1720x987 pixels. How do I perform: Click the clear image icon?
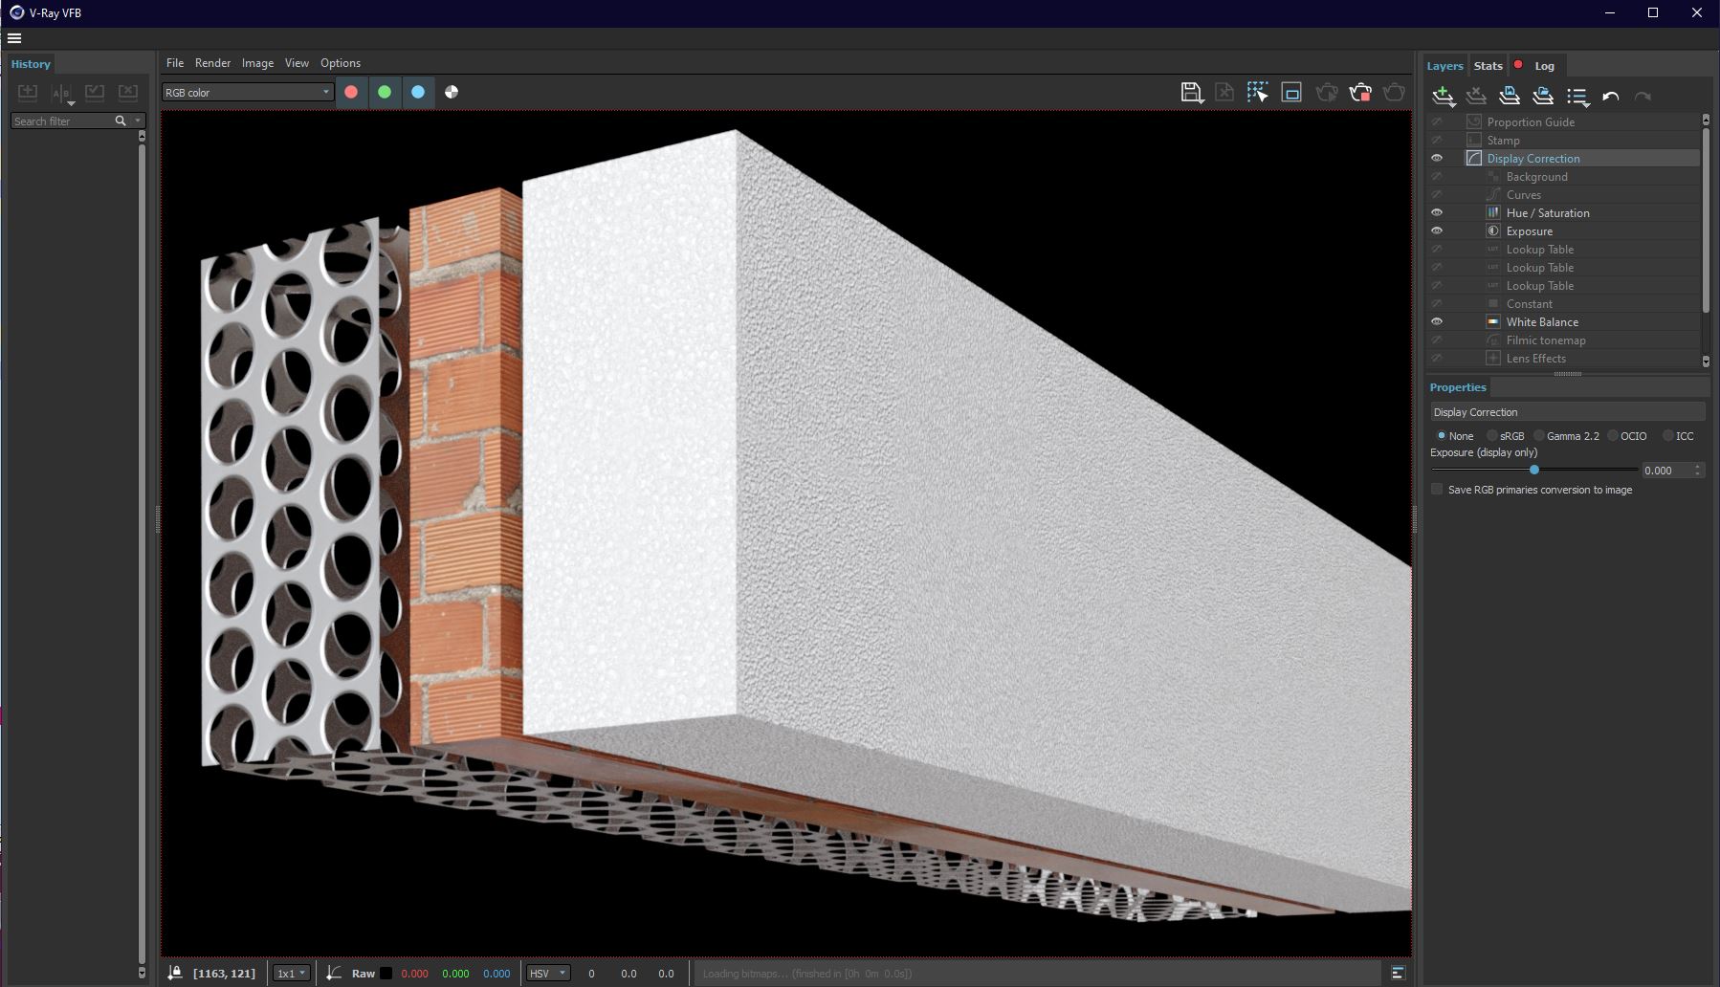(x=1224, y=93)
